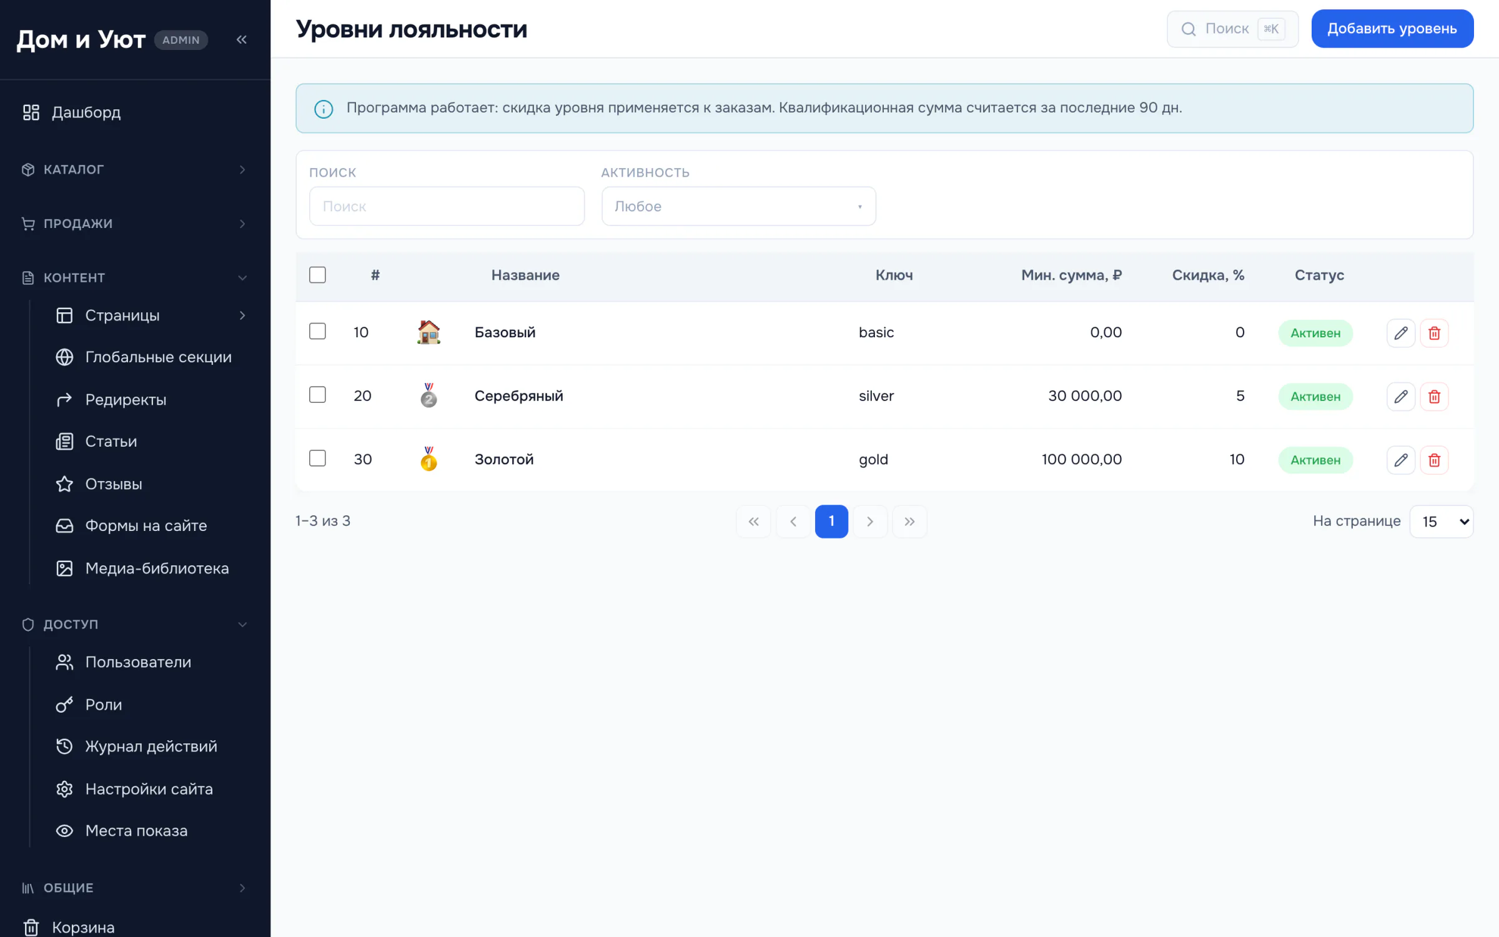Image resolution: width=1499 pixels, height=937 pixels.
Task: Check the Золотой row checkbox
Action: 317,459
